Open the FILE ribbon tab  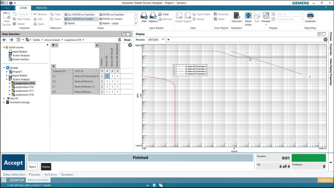coord(7,8)
